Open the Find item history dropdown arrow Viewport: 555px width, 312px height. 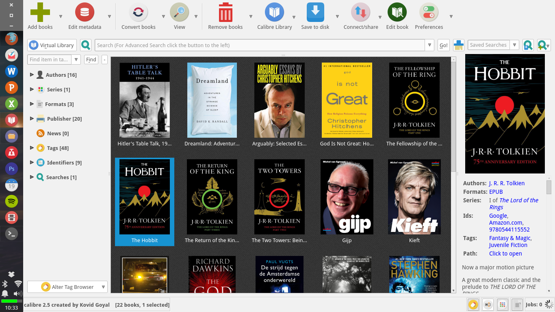tap(76, 59)
